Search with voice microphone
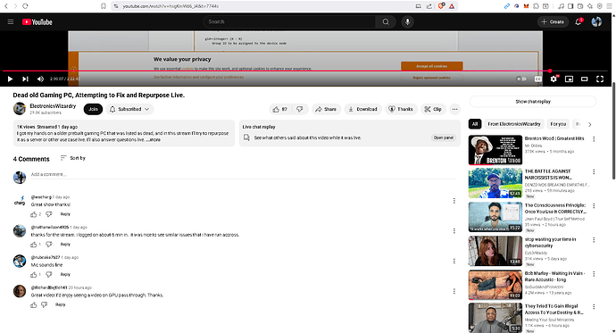The height and width of the screenshot is (333, 616). (x=407, y=22)
